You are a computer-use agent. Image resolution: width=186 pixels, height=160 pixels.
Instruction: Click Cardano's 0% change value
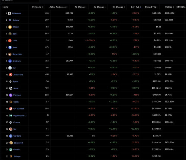tap(93, 136)
